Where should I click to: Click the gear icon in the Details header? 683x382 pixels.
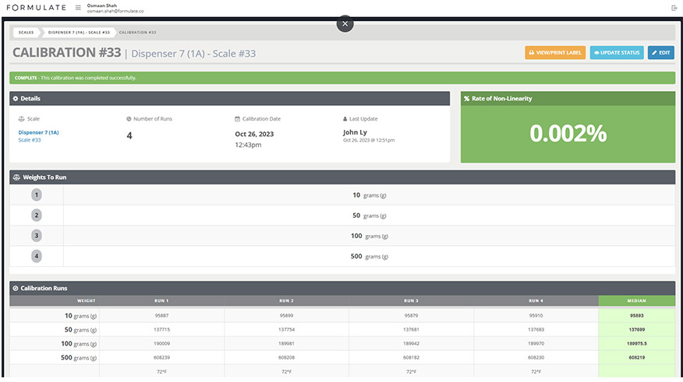coord(16,99)
